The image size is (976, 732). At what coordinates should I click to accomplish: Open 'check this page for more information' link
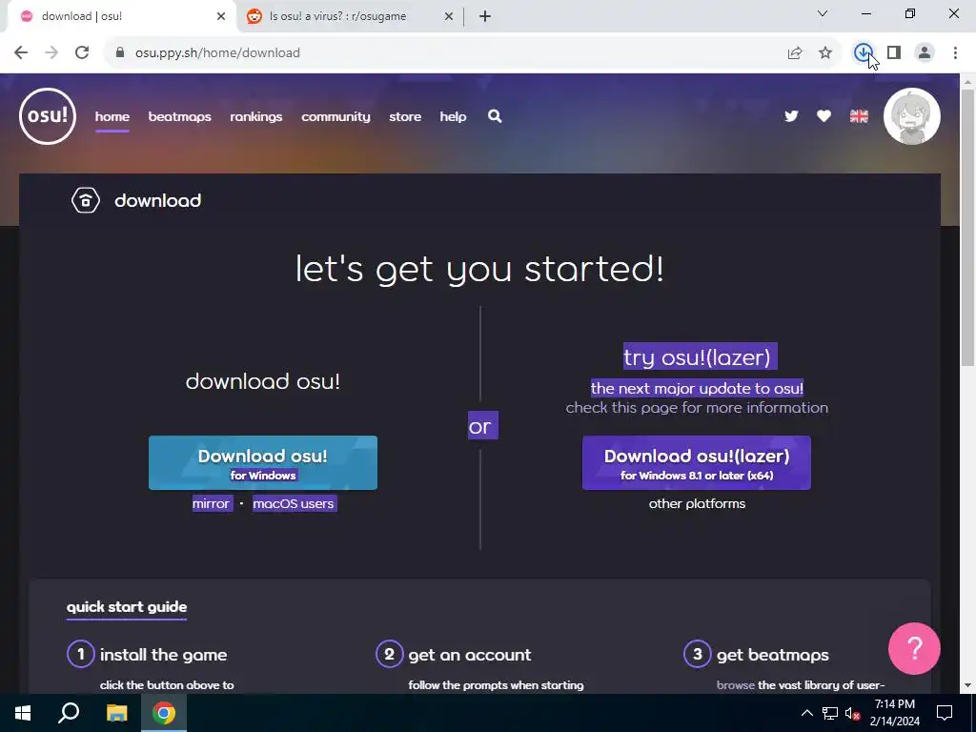pyautogui.click(x=697, y=408)
